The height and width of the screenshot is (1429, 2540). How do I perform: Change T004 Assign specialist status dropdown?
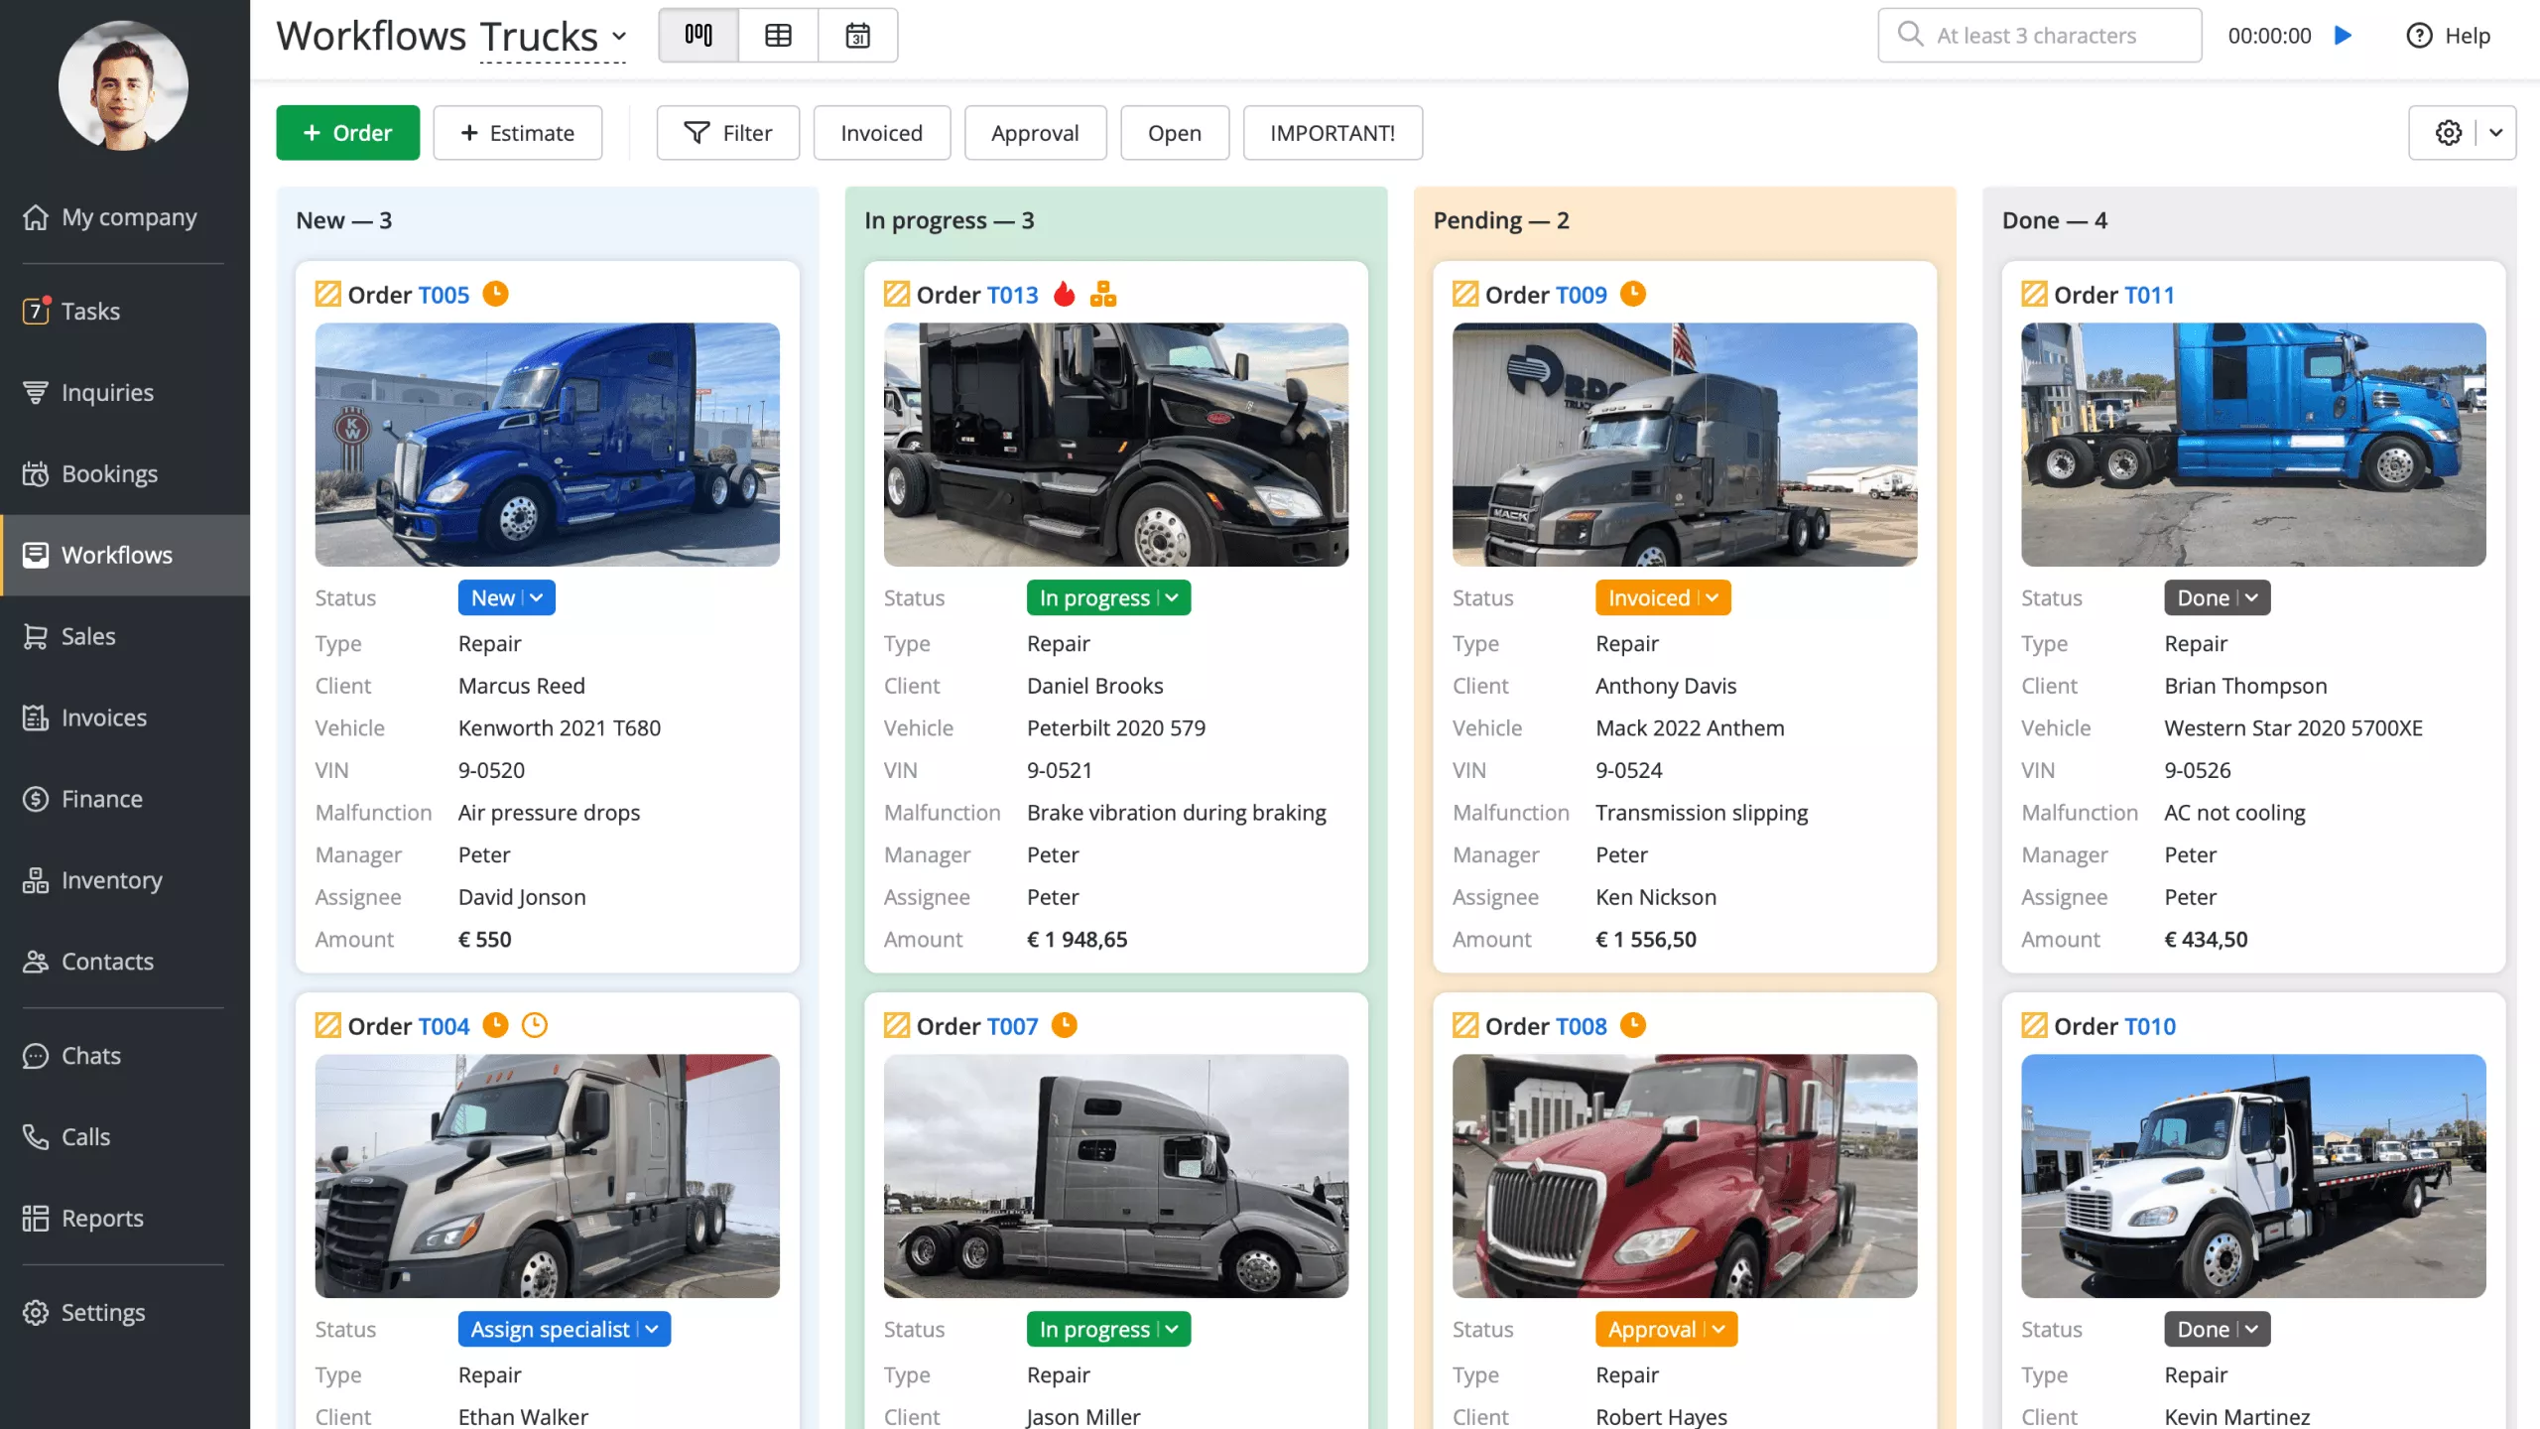coord(565,1329)
